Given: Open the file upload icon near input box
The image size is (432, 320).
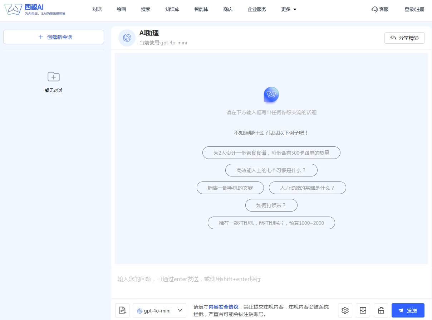Looking at the screenshot, I should pos(123,310).
